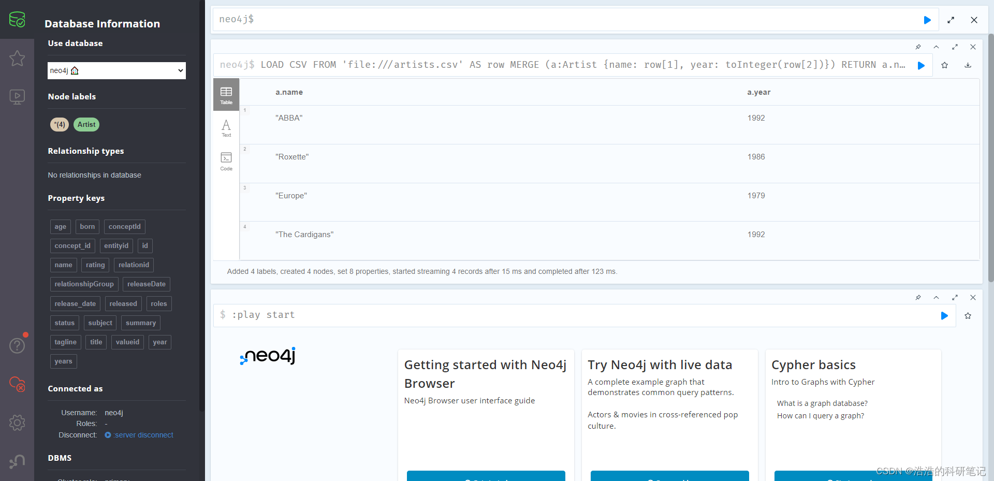
Task: Click the released property key
Action: (123, 304)
